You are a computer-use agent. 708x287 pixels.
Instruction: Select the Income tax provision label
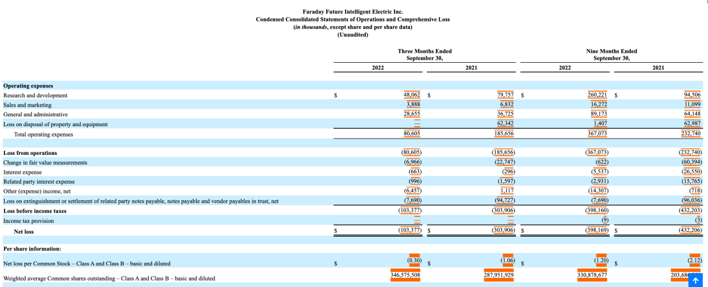click(x=28, y=221)
